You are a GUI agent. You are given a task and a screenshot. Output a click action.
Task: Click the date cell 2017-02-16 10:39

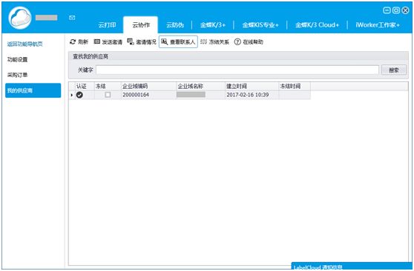point(252,95)
